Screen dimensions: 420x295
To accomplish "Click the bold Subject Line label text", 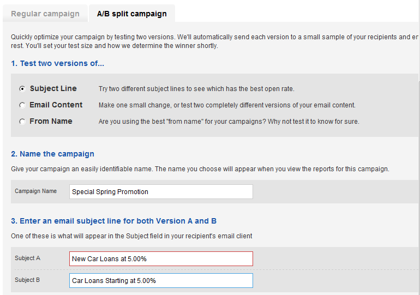I will coord(53,88).
